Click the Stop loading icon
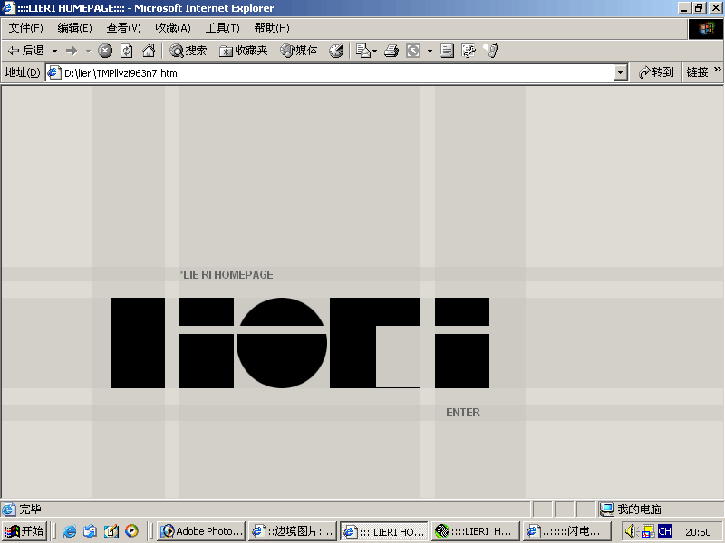 click(105, 51)
